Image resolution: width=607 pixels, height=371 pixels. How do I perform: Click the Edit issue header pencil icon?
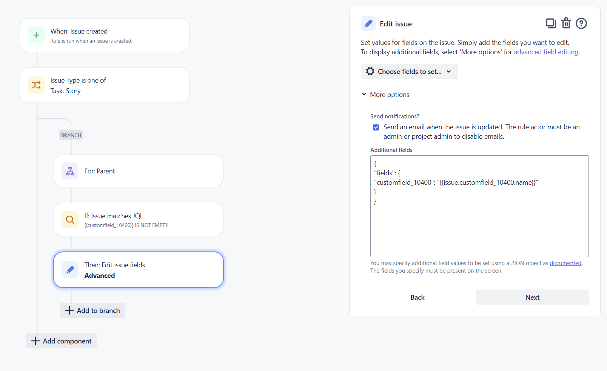(368, 23)
